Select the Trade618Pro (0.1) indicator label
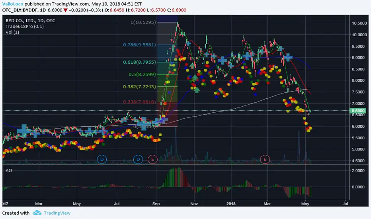The image size is (371, 219). [x=25, y=26]
